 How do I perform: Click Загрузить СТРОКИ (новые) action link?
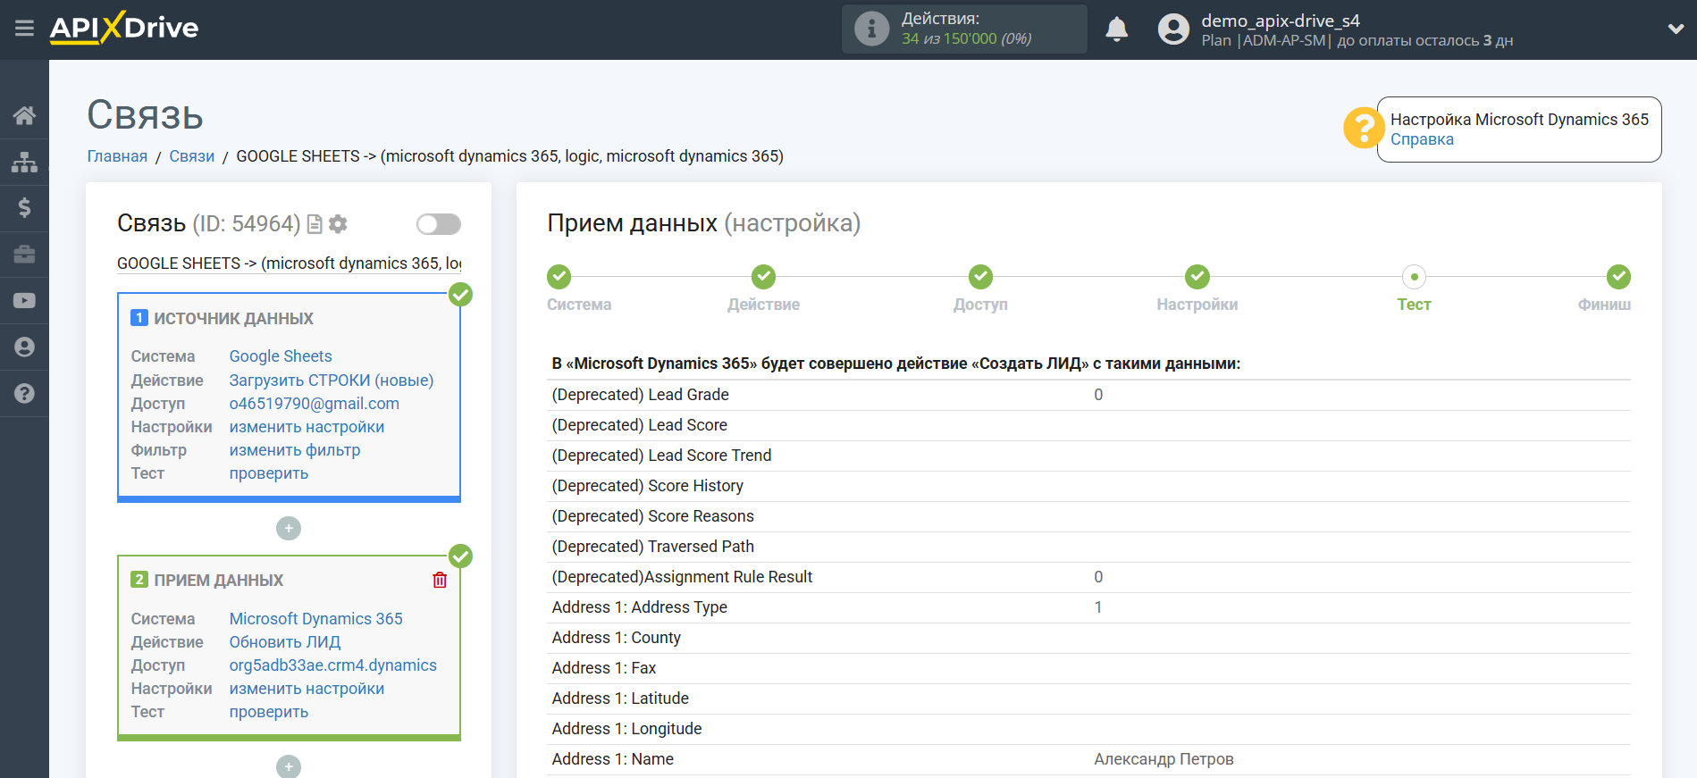point(332,381)
